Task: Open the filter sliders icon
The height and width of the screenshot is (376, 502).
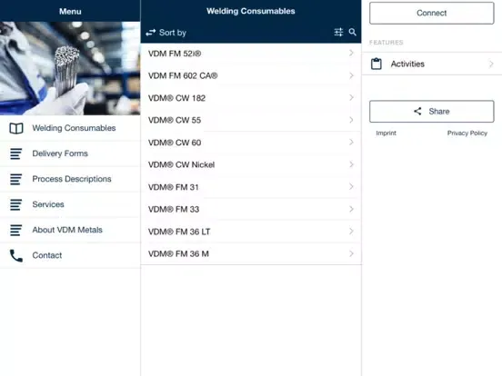Action: click(338, 32)
